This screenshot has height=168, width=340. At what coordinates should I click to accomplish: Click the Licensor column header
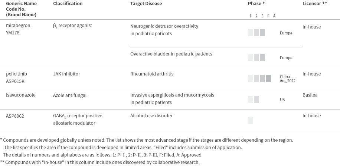(314, 4)
